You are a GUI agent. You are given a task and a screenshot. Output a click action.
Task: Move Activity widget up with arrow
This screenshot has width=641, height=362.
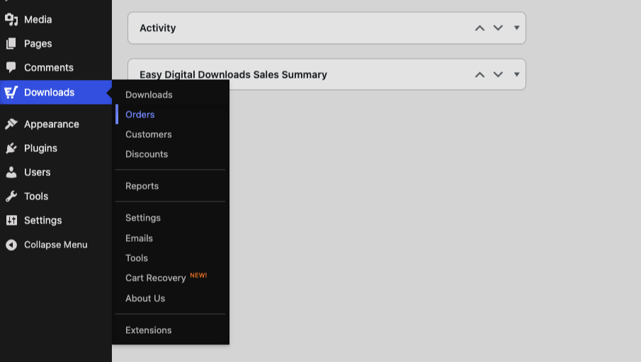pyautogui.click(x=480, y=28)
